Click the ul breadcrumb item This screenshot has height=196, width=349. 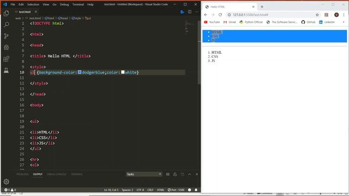[x=88, y=18]
